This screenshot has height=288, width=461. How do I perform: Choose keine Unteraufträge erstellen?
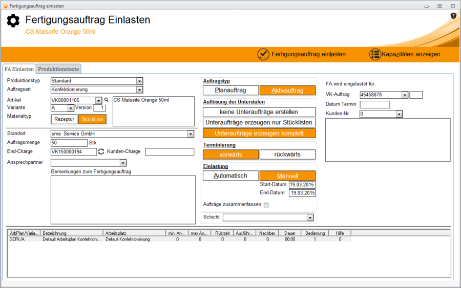coord(259,112)
